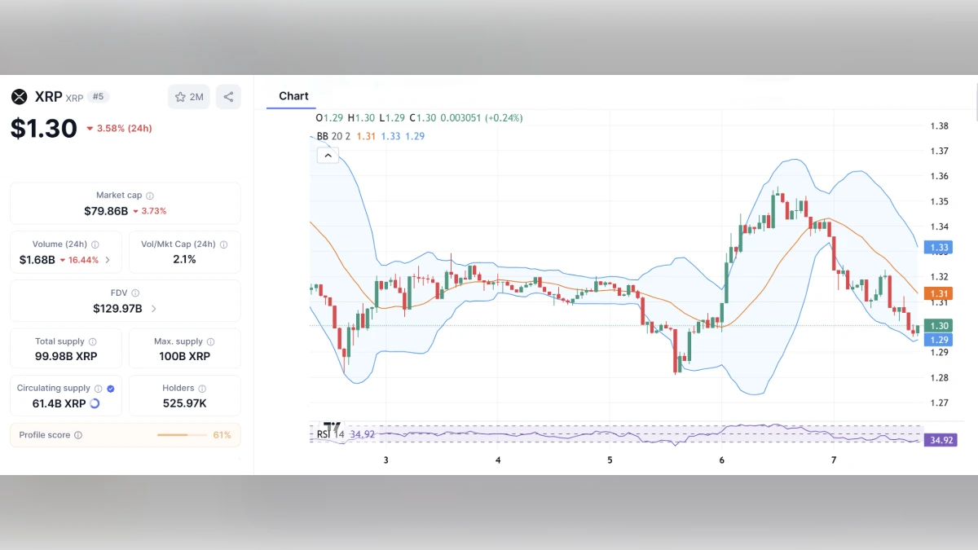Screen dimensions: 978x550
Task: Click the XRP coin logo icon
Action: (20, 96)
